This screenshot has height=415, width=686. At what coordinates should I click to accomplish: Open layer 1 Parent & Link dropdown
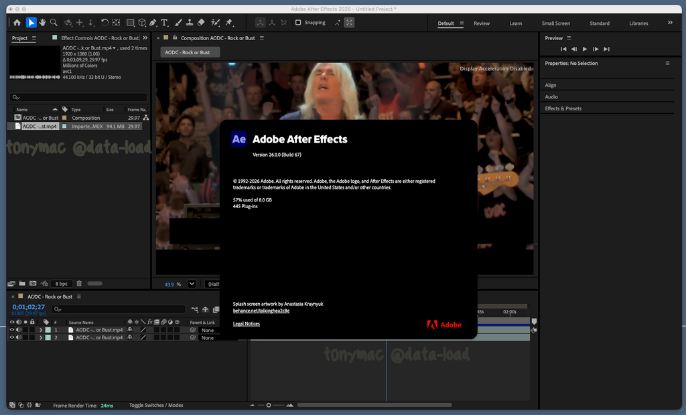click(x=208, y=330)
